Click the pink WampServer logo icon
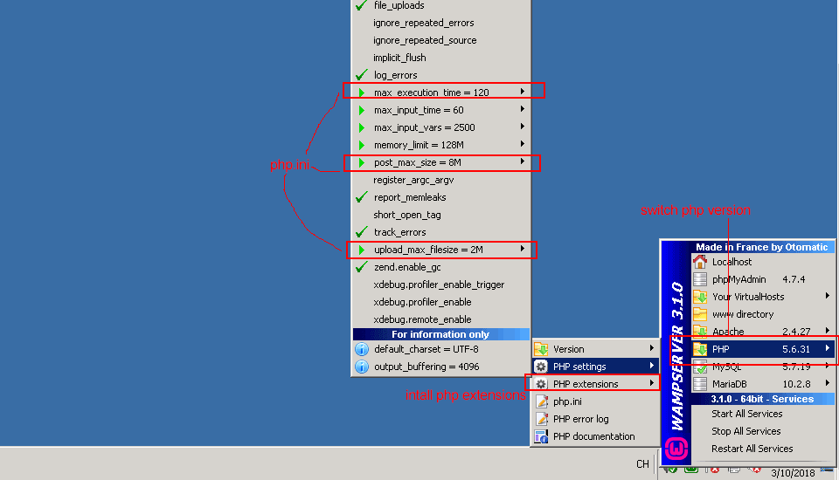The width and height of the screenshot is (839, 480). 676,449
